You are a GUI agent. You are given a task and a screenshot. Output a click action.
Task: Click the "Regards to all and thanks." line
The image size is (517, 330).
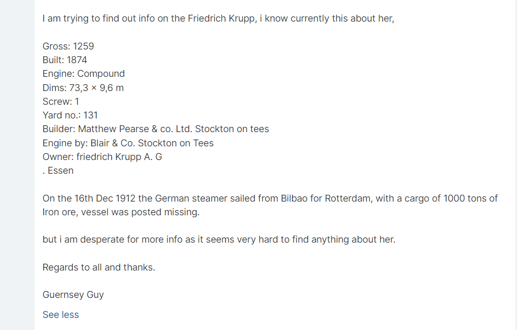coord(99,267)
